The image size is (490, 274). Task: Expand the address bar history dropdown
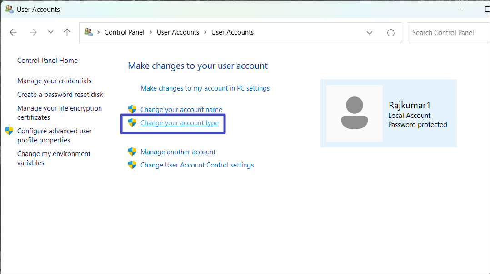(370, 32)
